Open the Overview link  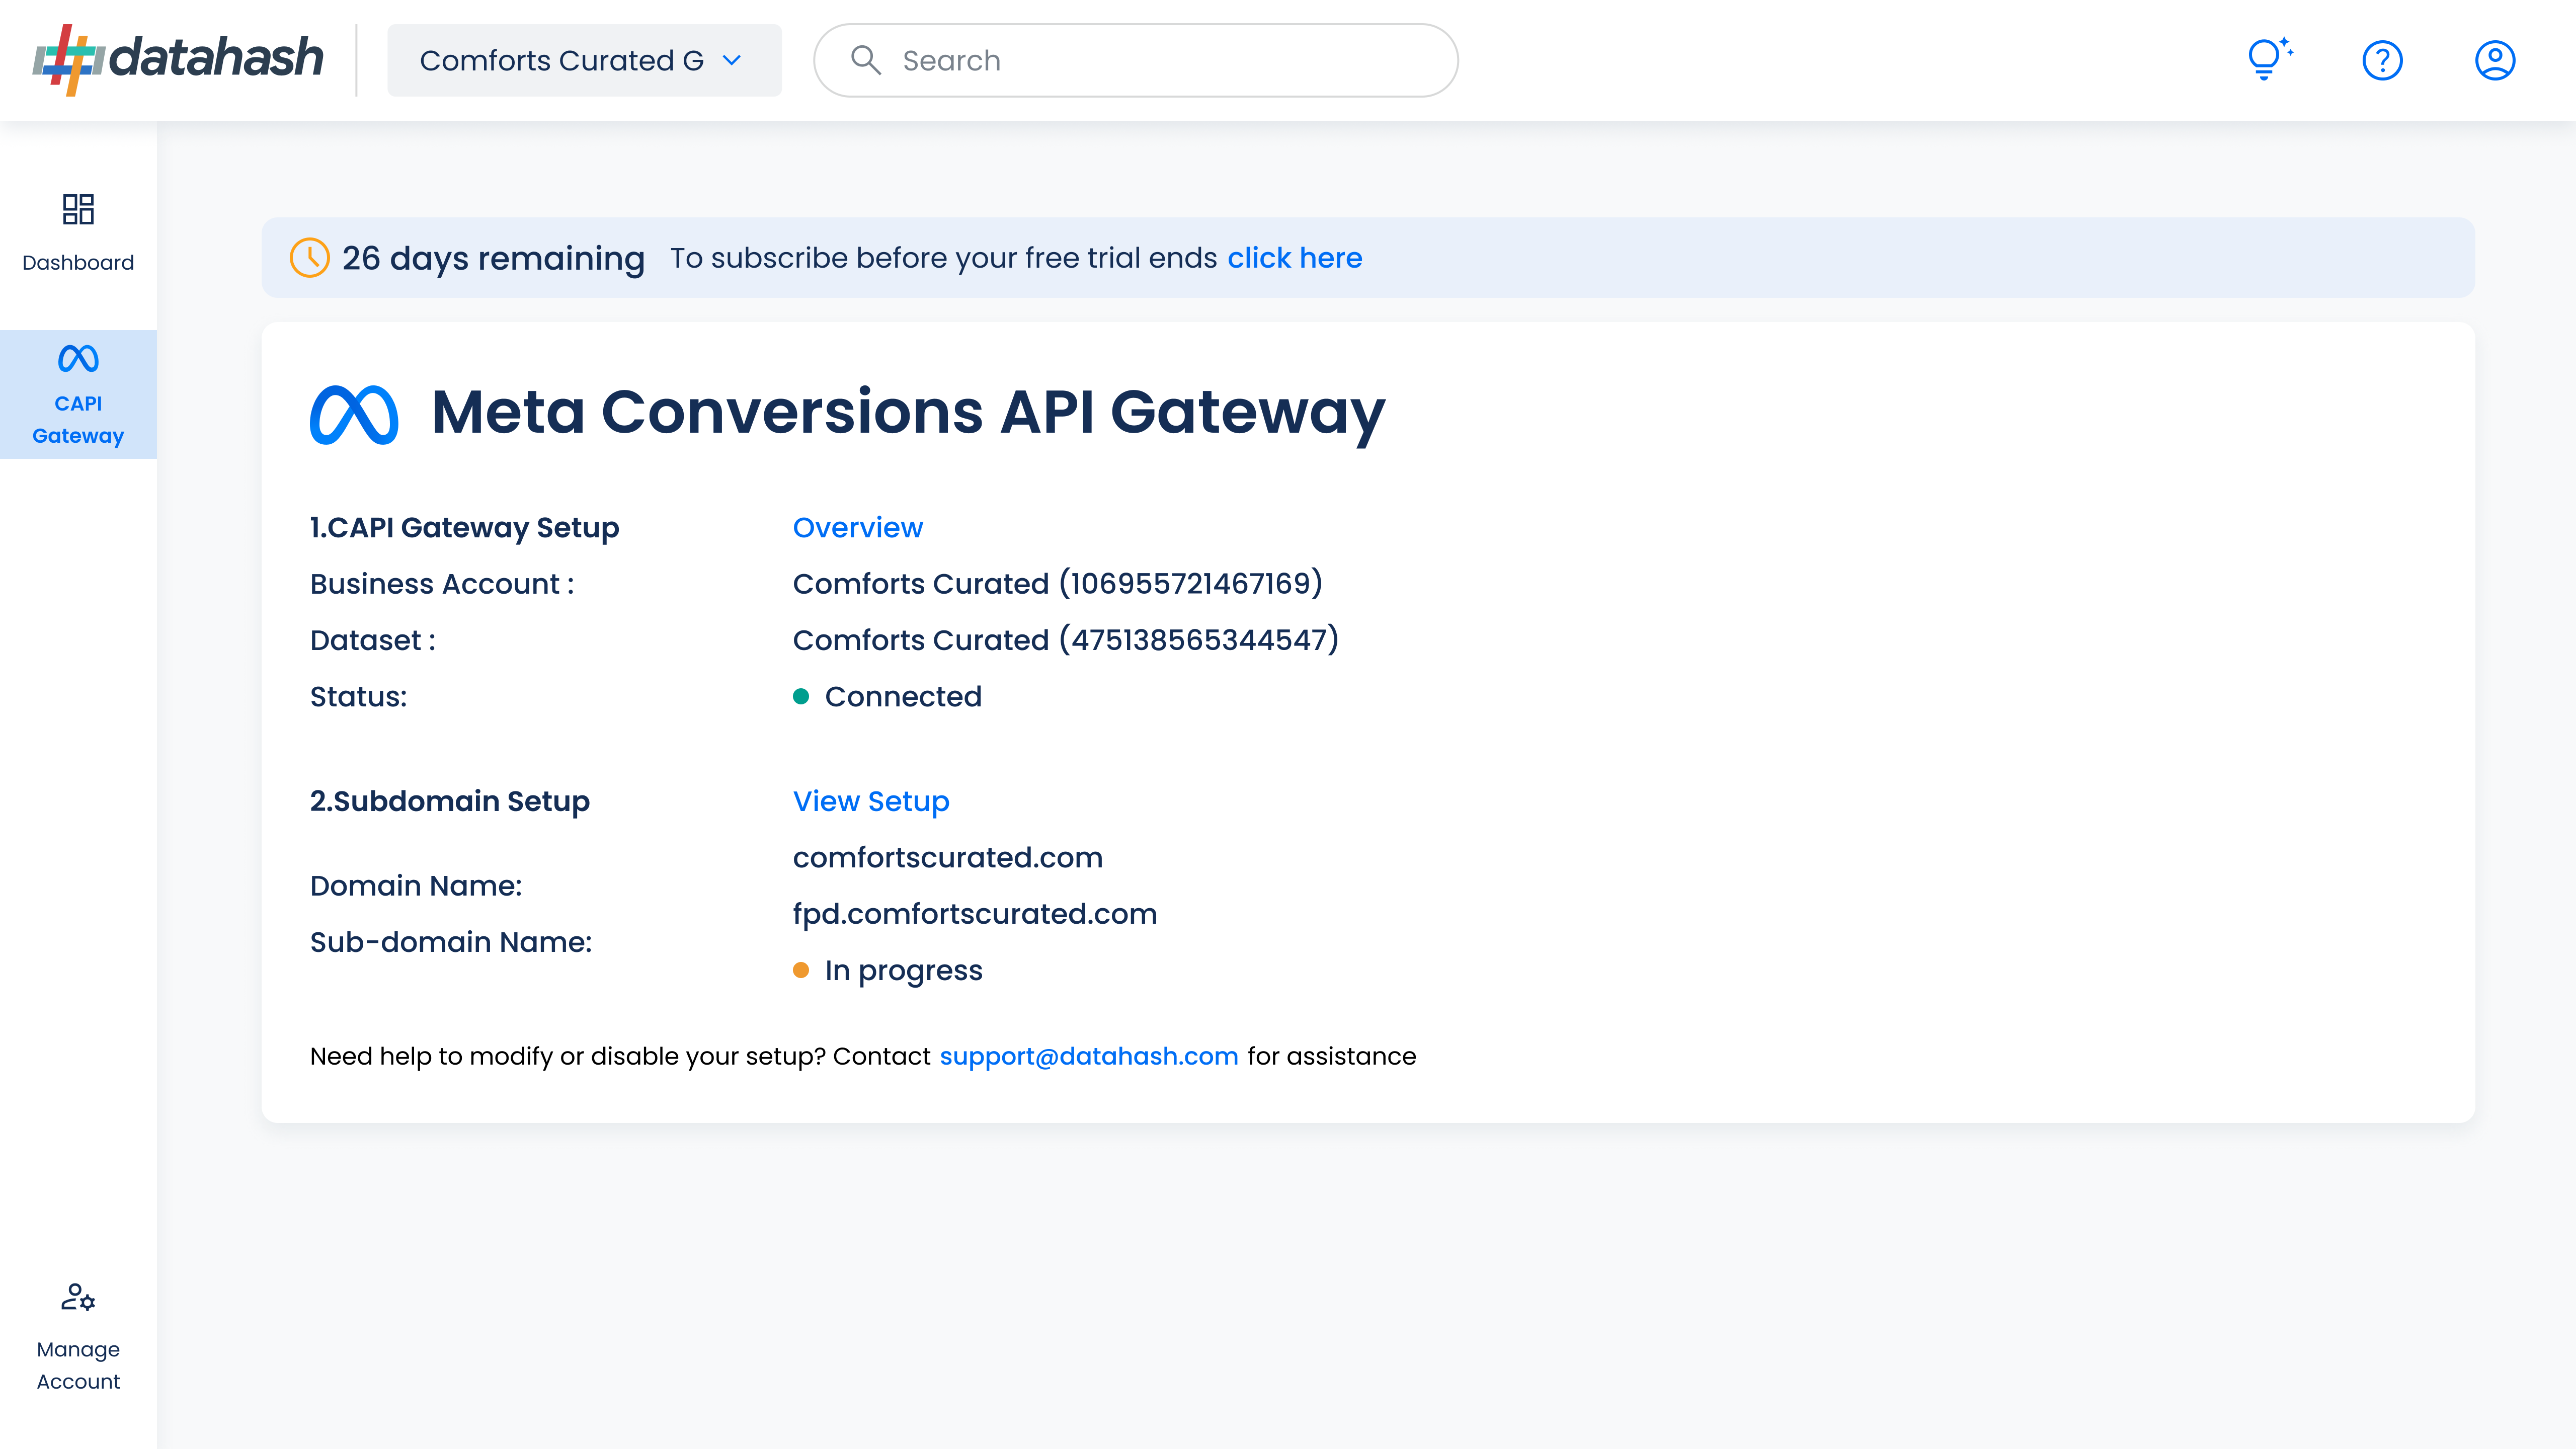(857, 527)
